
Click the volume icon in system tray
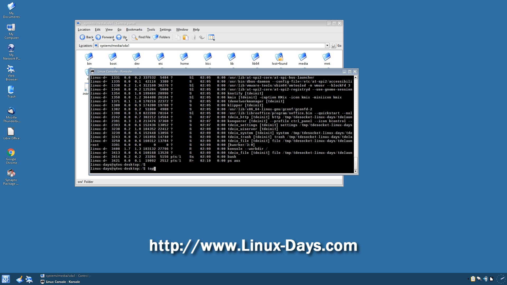[485, 279]
